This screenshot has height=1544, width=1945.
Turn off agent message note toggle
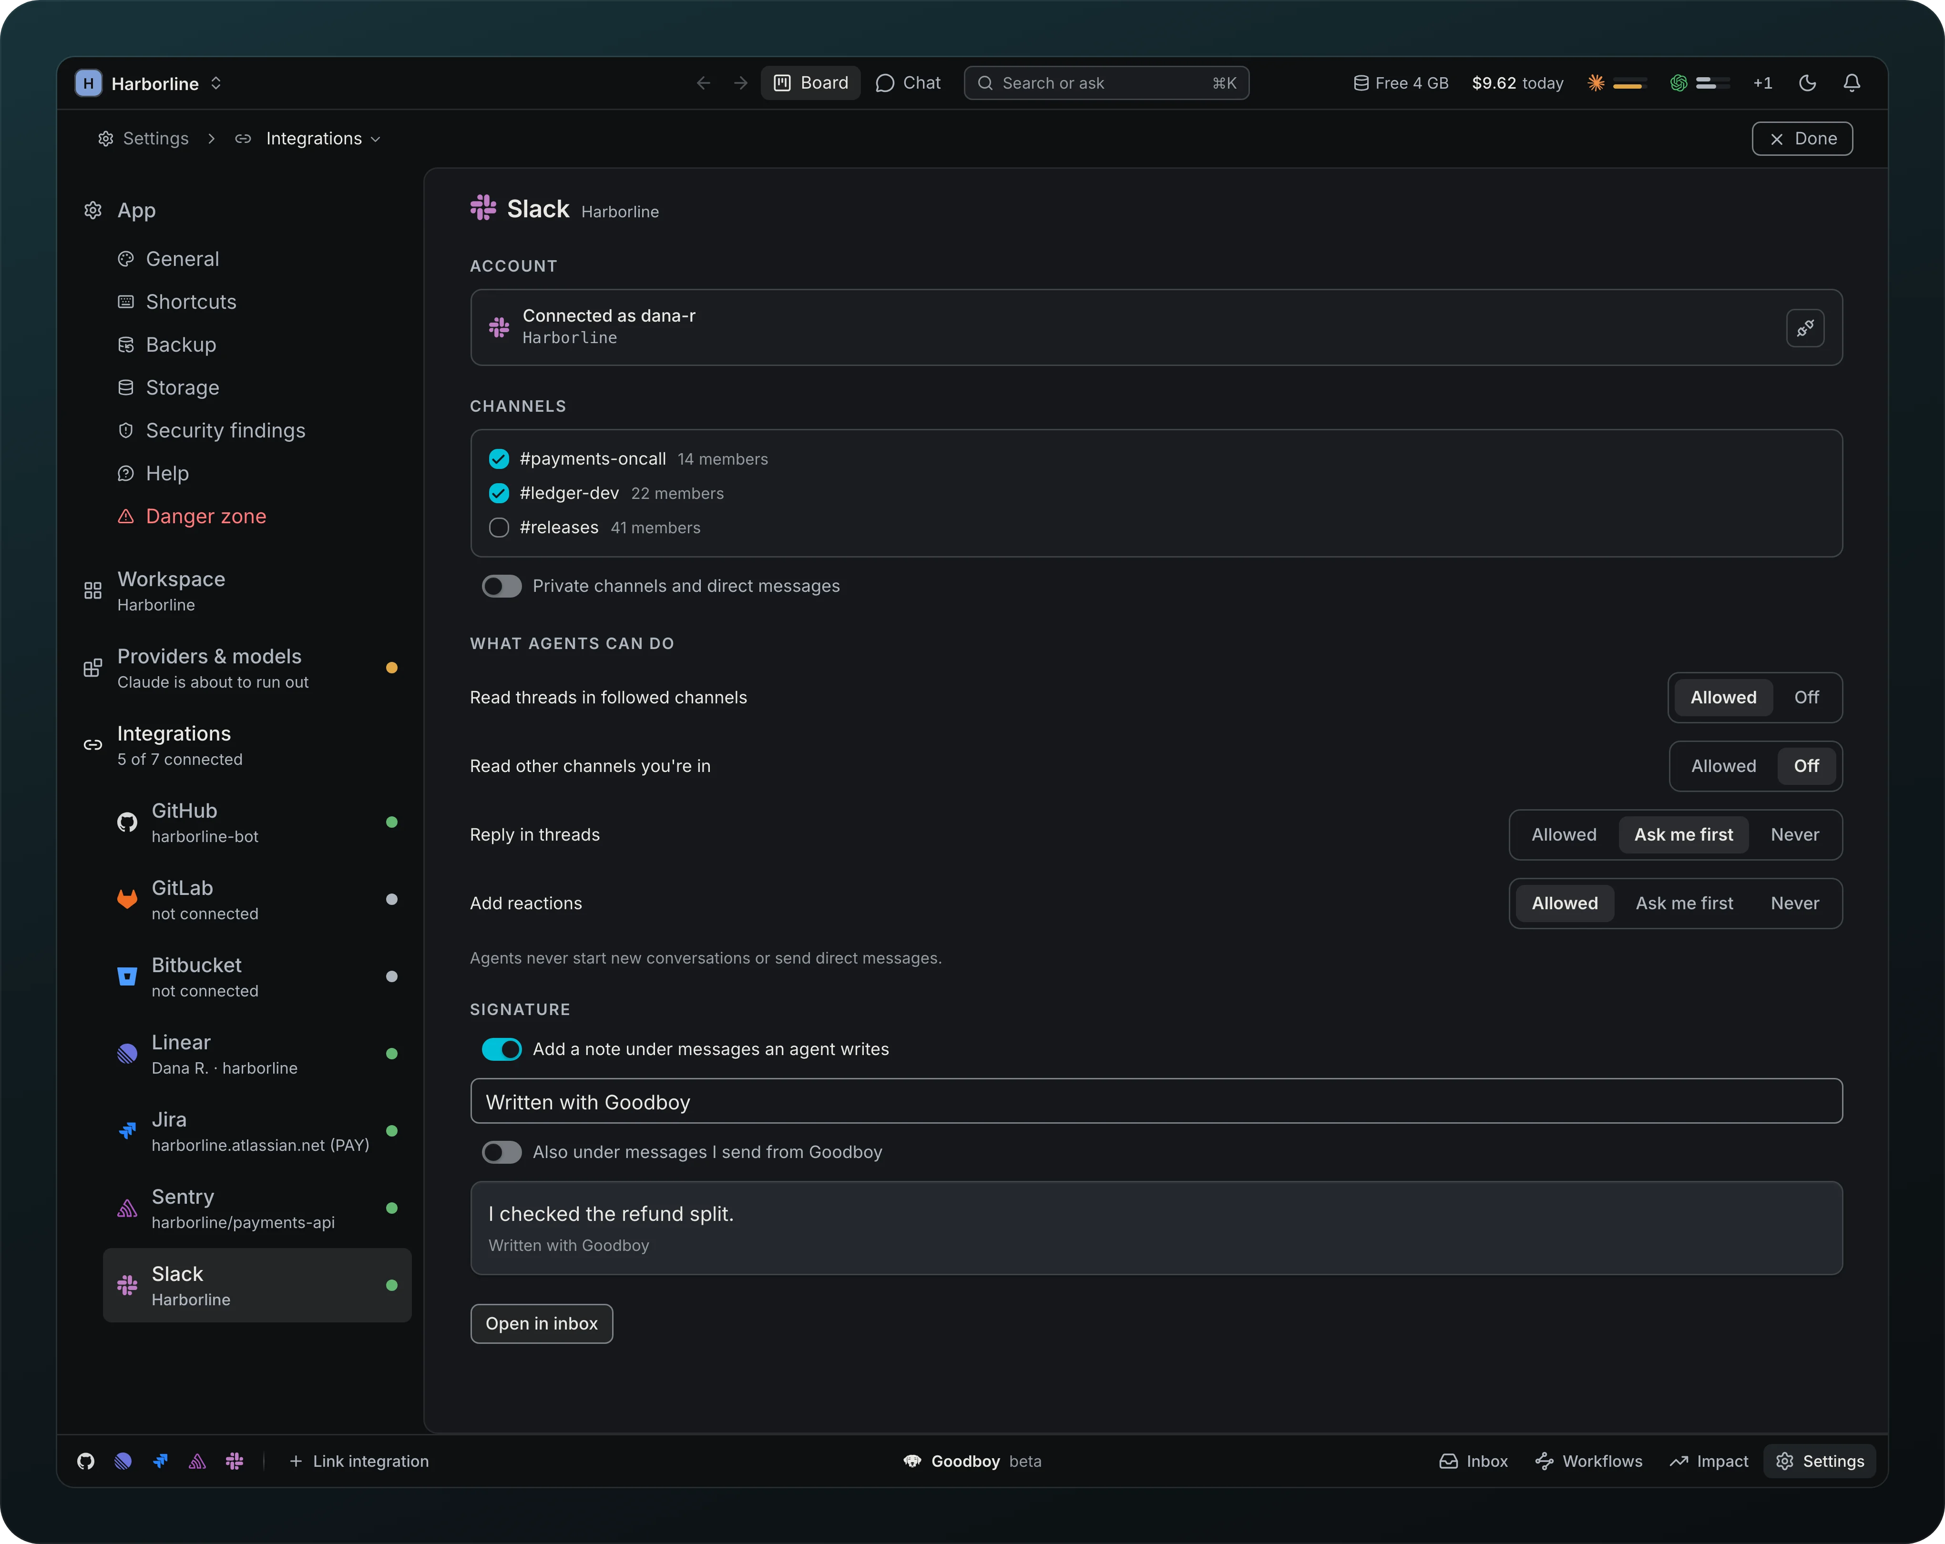tap(502, 1049)
